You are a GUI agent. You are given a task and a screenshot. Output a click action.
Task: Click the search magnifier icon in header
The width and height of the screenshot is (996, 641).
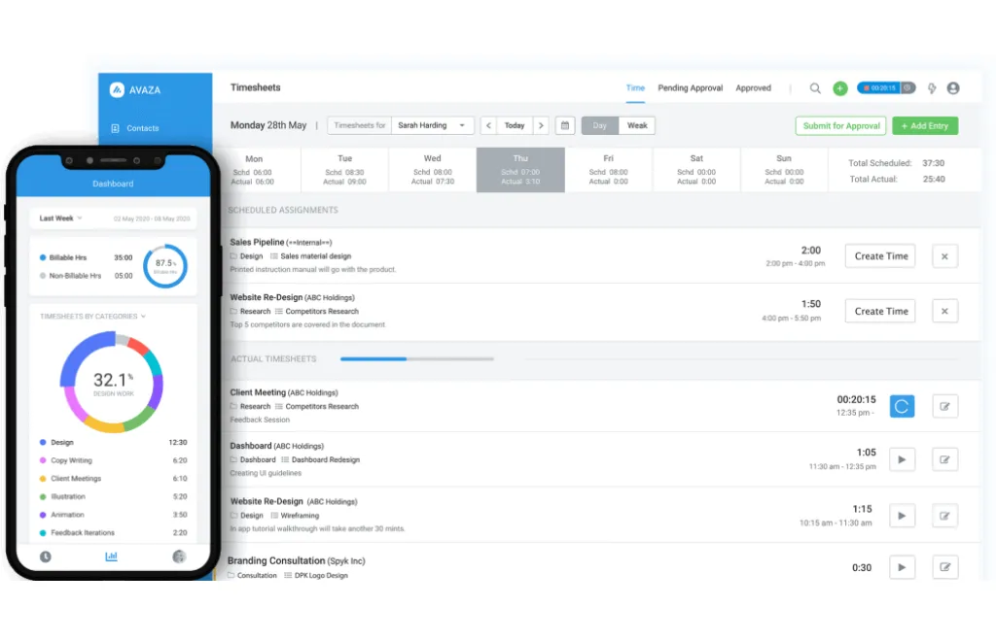(x=815, y=88)
